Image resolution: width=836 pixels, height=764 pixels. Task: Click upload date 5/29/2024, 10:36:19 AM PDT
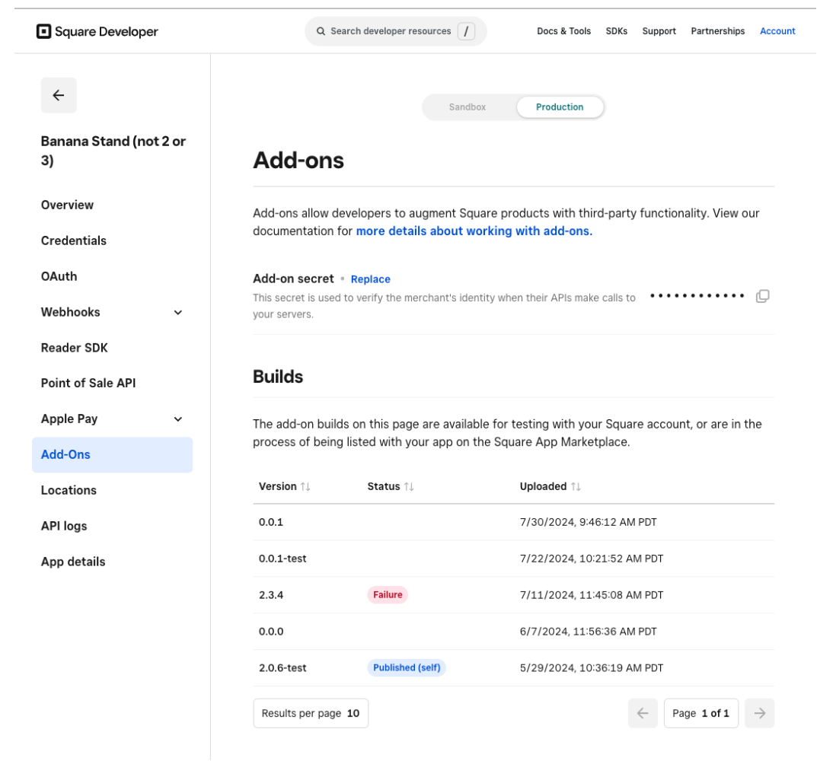click(x=592, y=668)
